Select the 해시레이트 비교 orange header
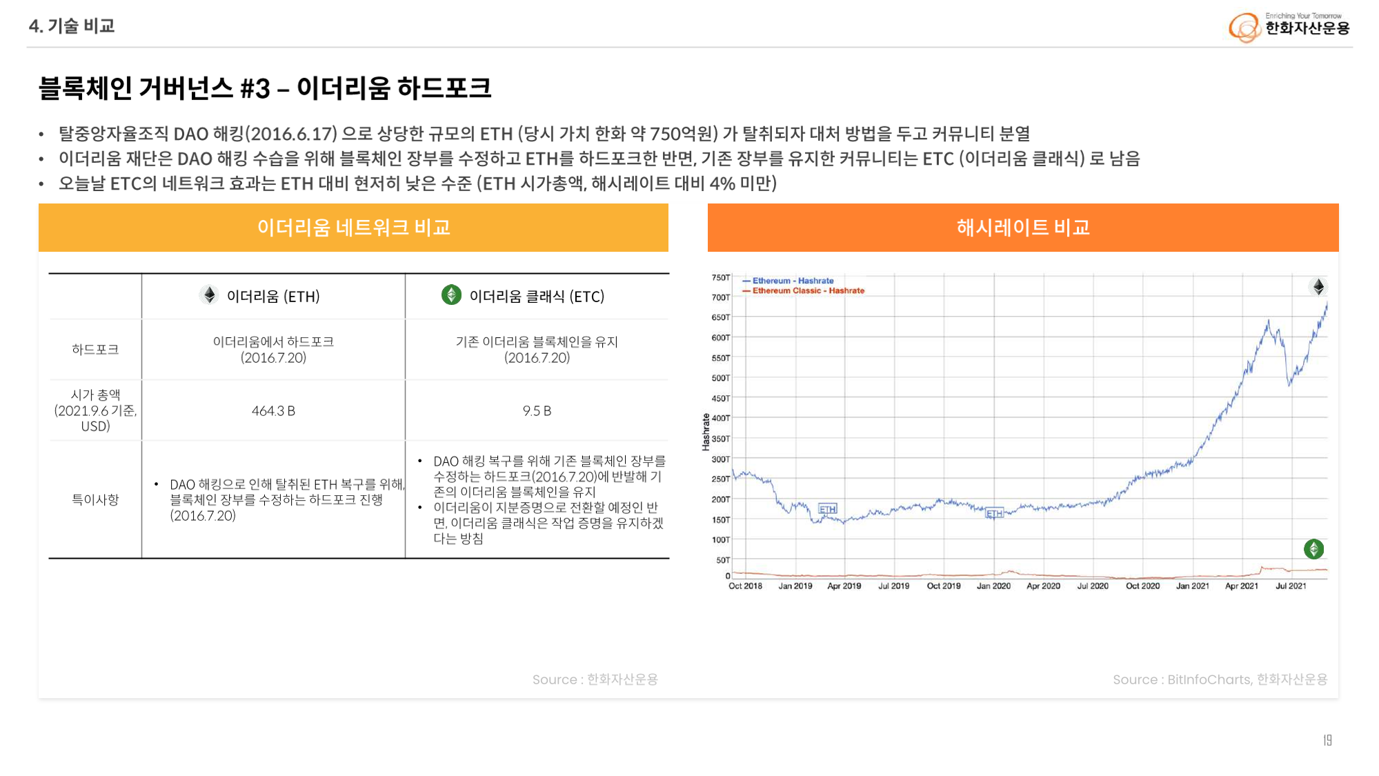 [1022, 228]
